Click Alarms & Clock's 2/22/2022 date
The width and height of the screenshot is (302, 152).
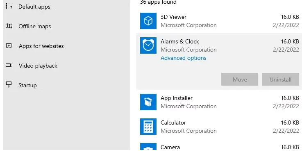(x=286, y=50)
